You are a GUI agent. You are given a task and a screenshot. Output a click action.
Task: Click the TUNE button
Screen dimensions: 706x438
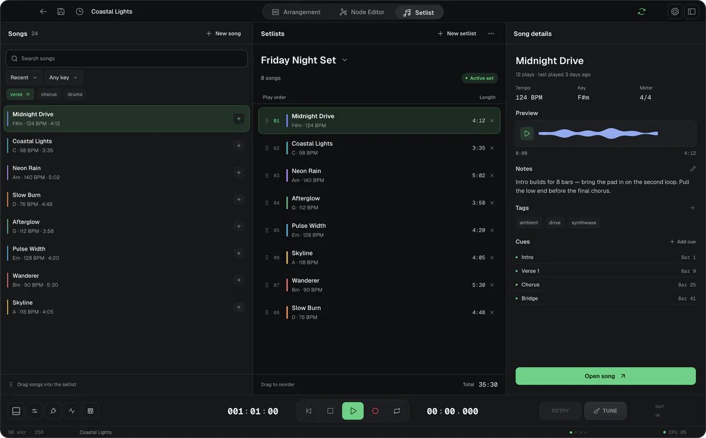pos(605,411)
